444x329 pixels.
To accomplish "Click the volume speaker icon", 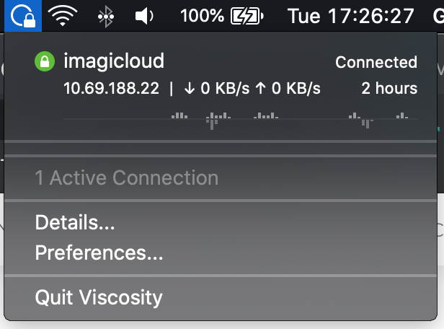I will [x=144, y=16].
